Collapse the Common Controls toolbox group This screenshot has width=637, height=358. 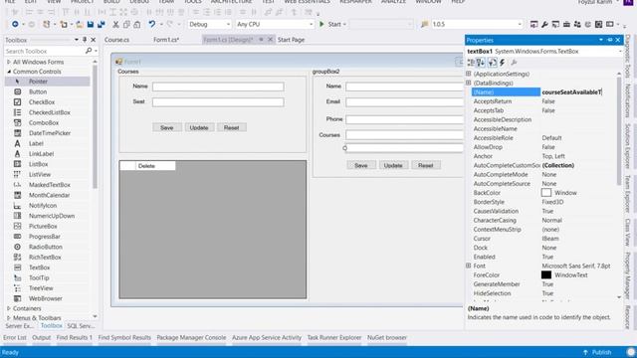coord(9,72)
